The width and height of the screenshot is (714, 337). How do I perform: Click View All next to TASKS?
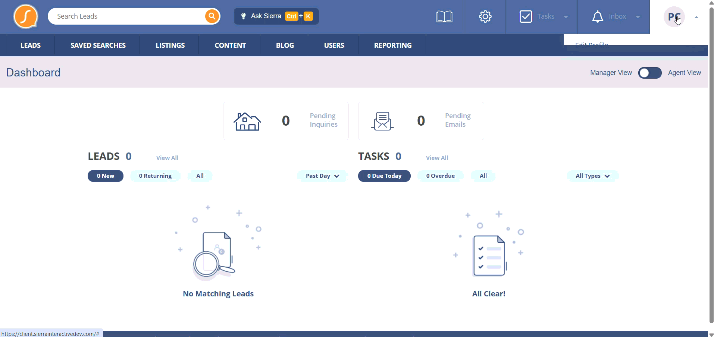(x=437, y=158)
